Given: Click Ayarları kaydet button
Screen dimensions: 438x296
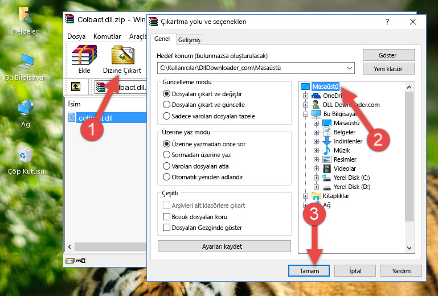Looking at the screenshot, I should (224, 246).
